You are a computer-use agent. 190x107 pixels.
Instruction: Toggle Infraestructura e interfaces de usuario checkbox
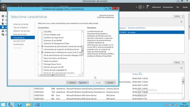pos(42,52)
